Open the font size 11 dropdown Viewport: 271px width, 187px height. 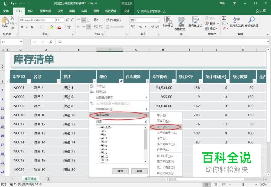pos(62,20)
